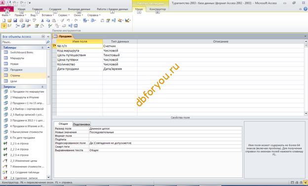Click Индексированное поле property value
308x186 pixels.
[165, 143]
